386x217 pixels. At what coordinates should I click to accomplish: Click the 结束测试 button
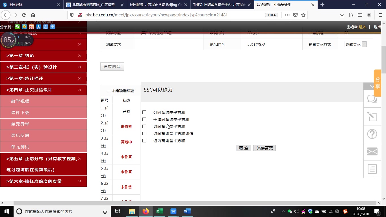click(x=112, y=67)
